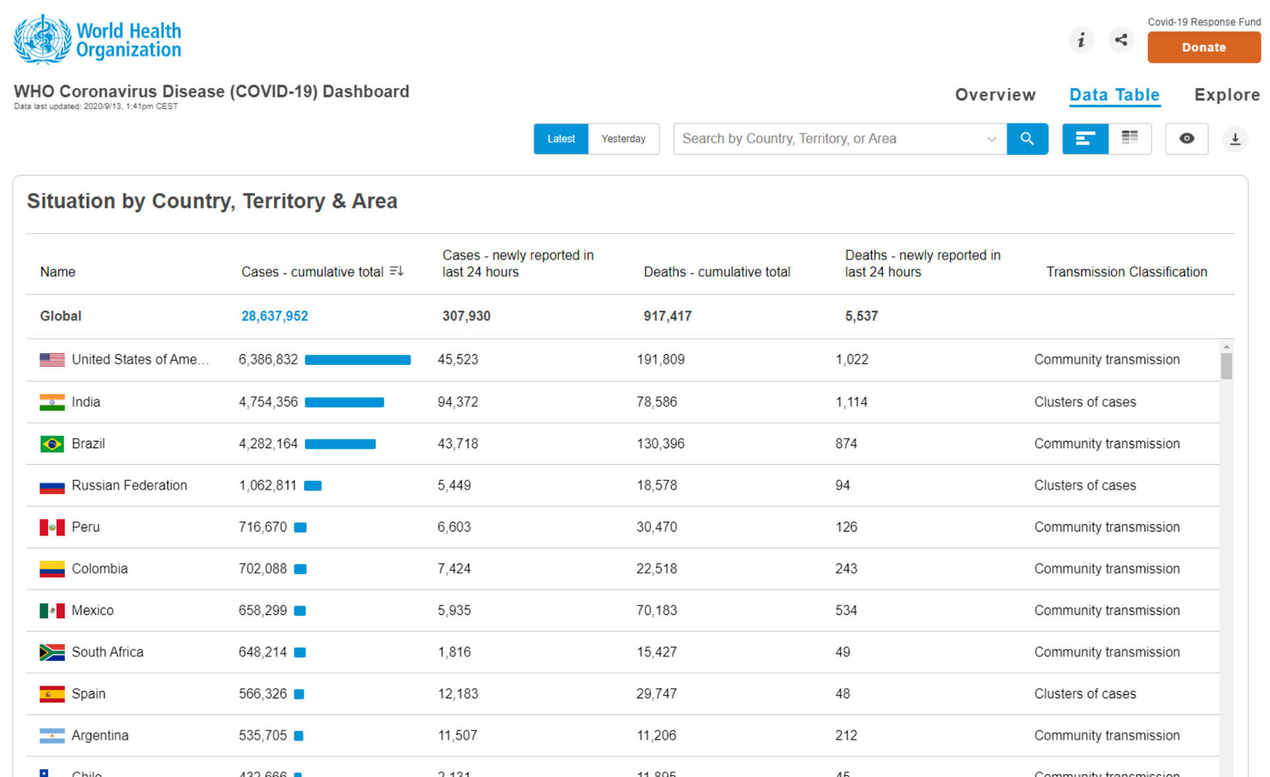The width and height of the screenshot is (1270, 777).
Task: Click the Peru flag icon
Action: [52, 527]
